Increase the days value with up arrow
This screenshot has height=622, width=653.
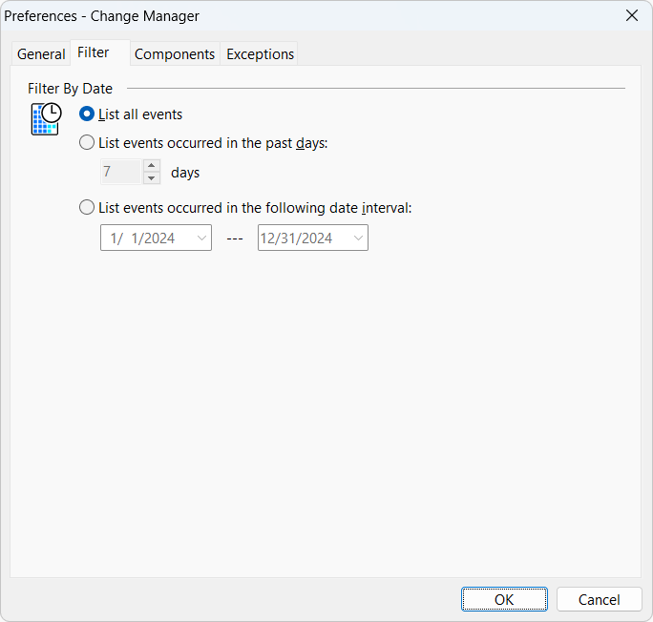[x=151, y=166]
